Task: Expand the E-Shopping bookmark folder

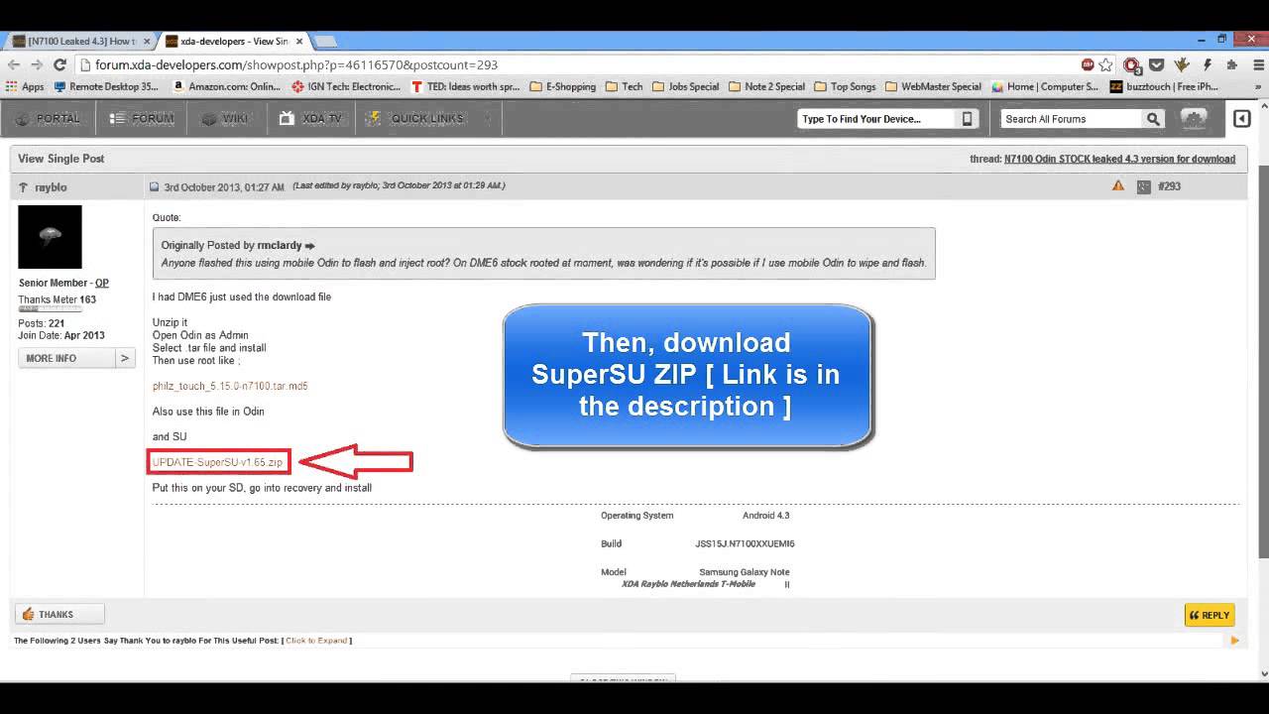Action: pyautogui.click(x=563, y=86)
